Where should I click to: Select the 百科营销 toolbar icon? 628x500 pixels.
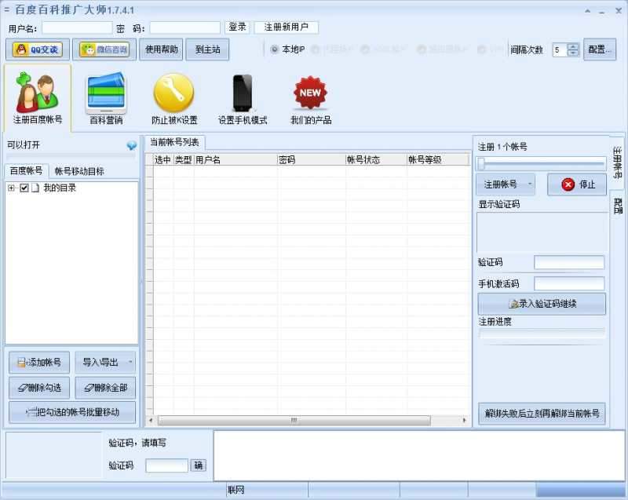pos(105,97)
